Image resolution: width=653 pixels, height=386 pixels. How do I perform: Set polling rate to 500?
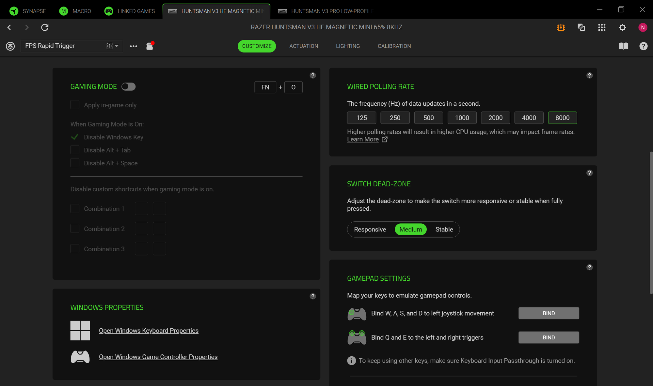(428, 118)
